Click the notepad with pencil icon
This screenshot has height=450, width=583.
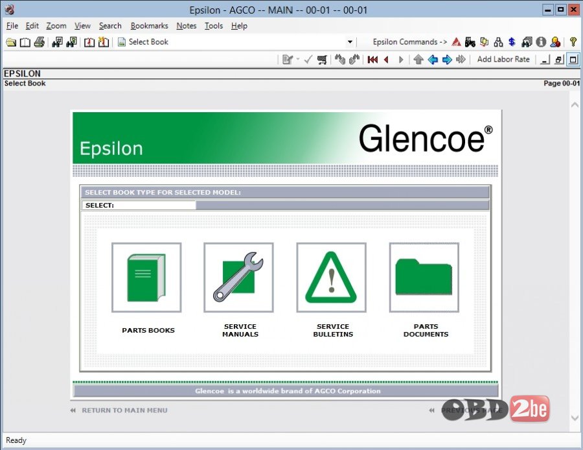click(288, 60)
